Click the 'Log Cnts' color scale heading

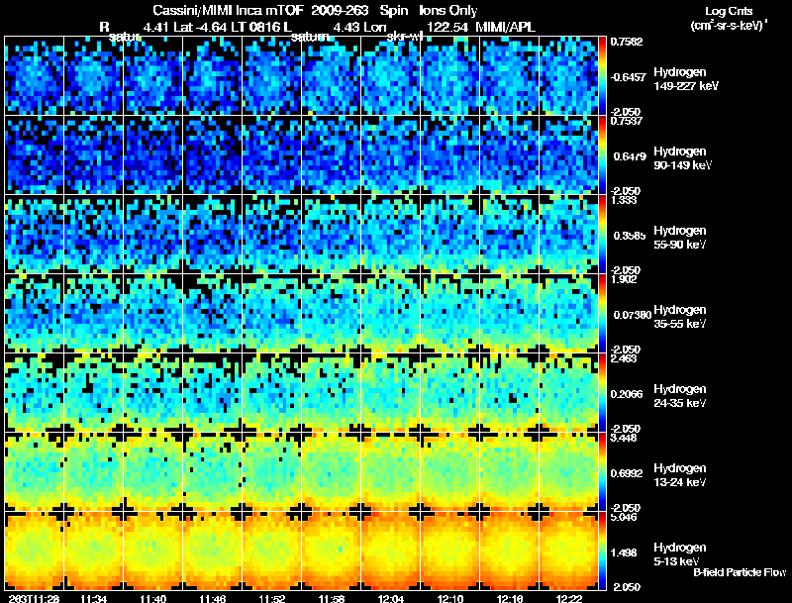pyautogui.click(x=729, y=11)
